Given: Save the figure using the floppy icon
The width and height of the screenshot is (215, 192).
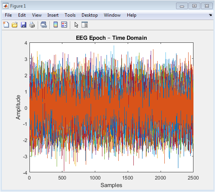Looking at the screenshot, I should [23, 25].
